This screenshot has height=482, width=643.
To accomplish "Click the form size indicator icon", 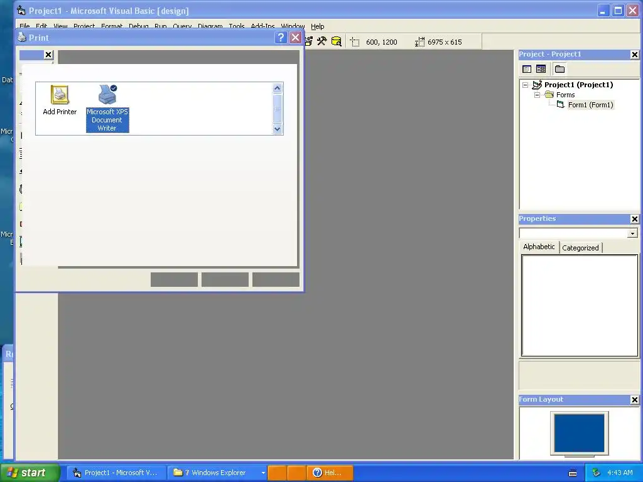I will 419,42.
